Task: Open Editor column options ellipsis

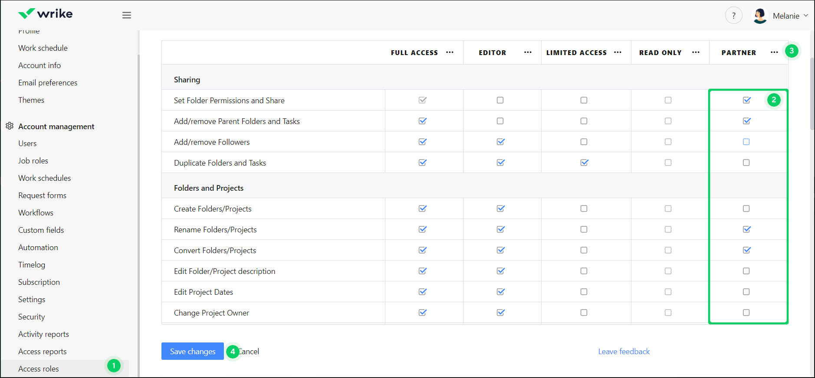Action: tap(528, 52)
